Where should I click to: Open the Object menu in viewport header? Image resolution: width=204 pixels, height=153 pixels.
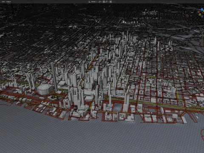[x=8, y=2]
